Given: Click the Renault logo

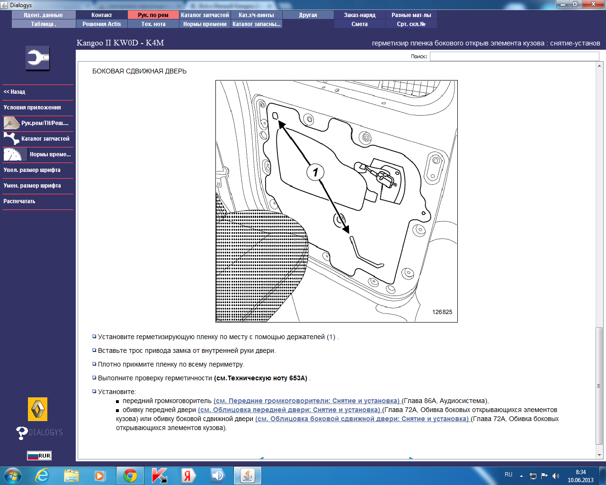Looking at the screenshot, I should click(38, 409).
